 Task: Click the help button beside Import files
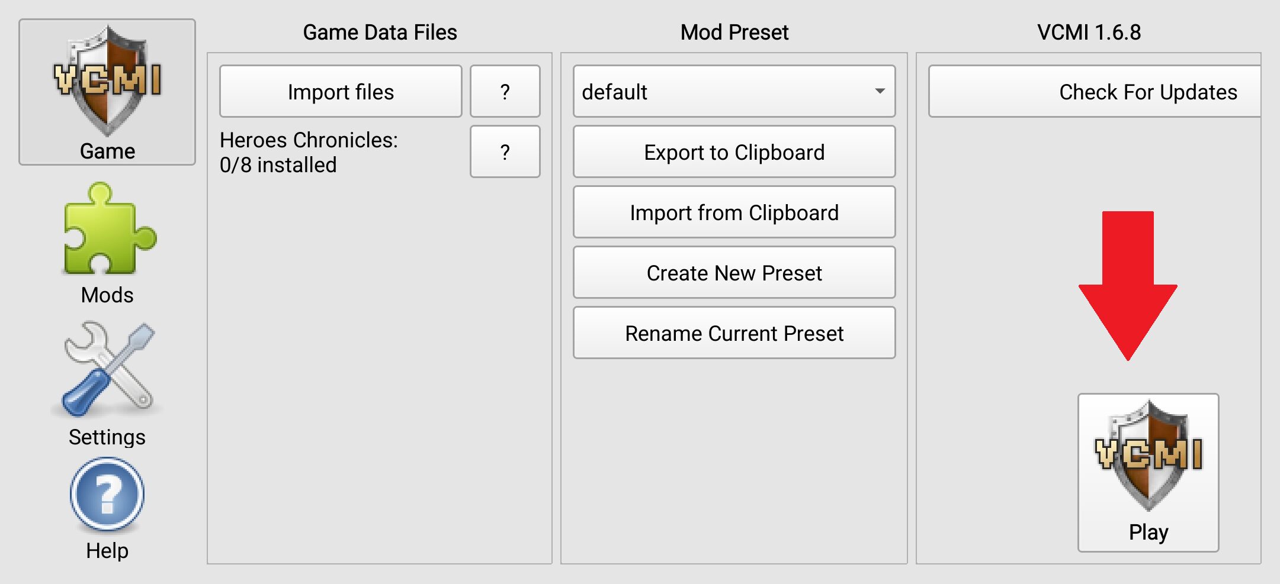click(x=505, y=92)
